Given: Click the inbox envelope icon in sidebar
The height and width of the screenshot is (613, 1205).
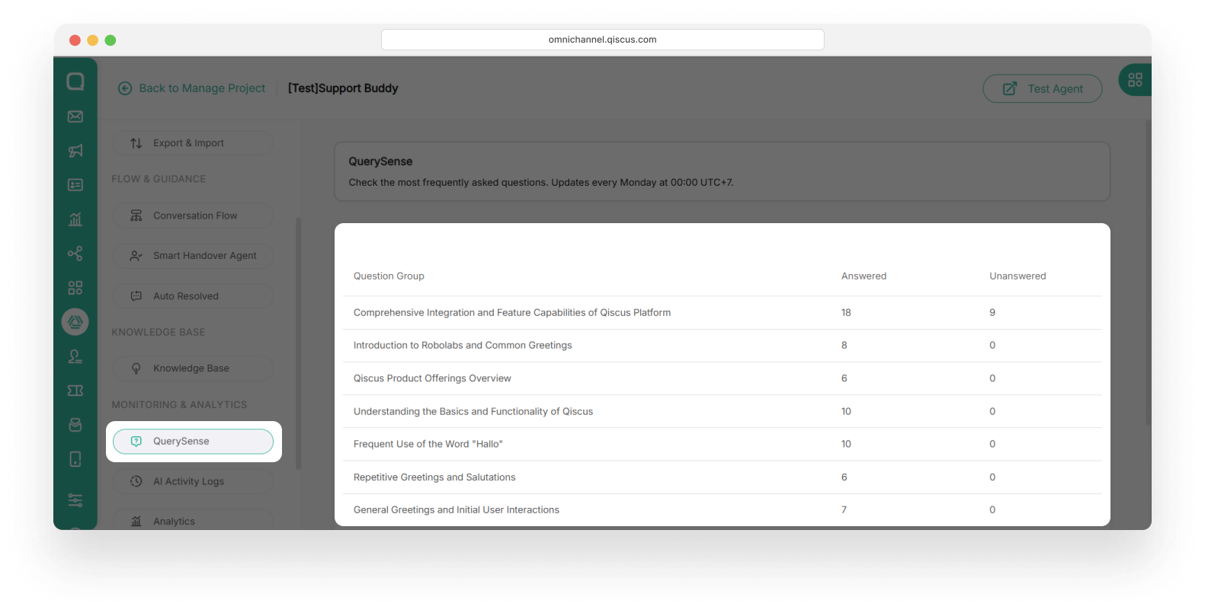Looking at the screenshot, I should 75,117.
